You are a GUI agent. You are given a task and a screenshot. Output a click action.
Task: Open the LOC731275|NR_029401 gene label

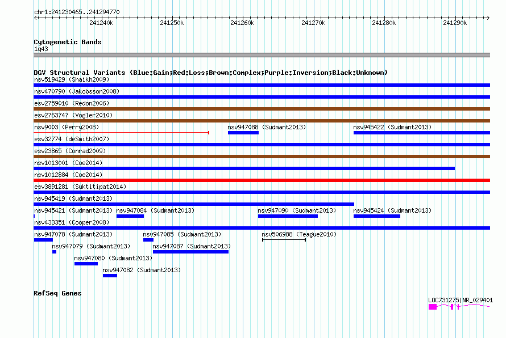461,300
